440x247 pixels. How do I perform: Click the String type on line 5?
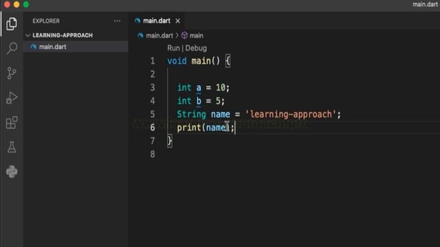click(191, 115)
